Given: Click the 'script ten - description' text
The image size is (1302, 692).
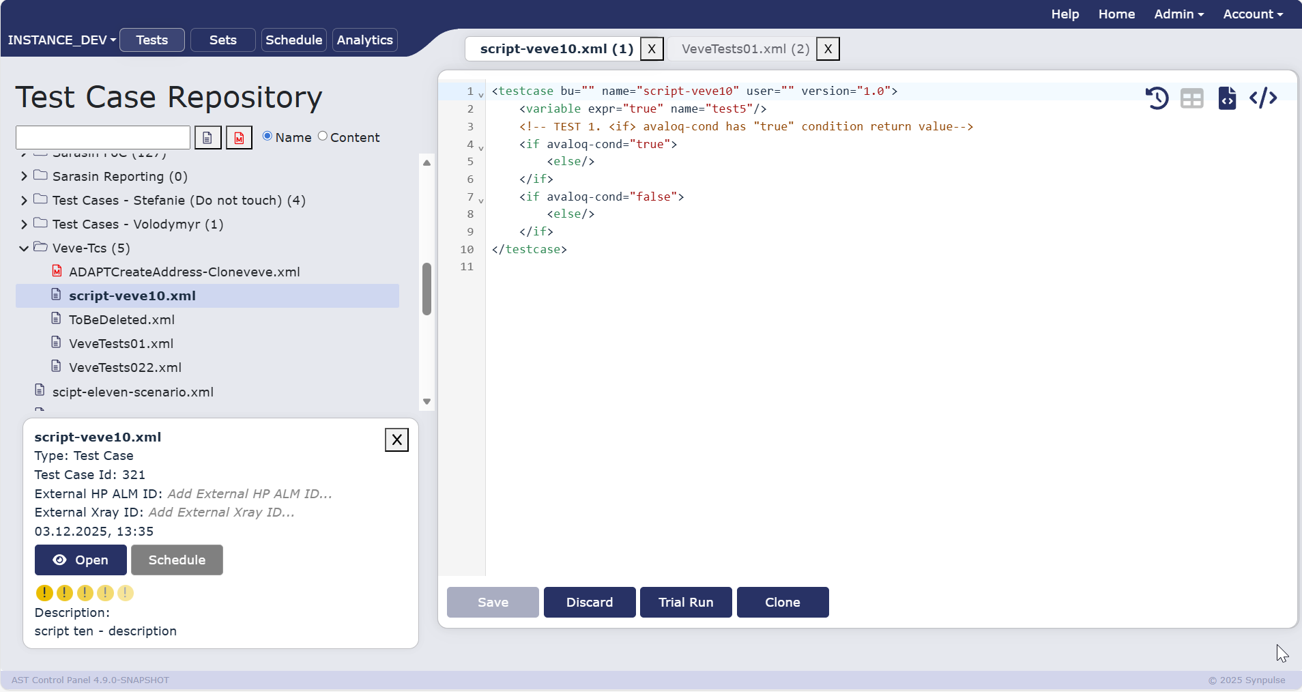Looking at the screenshot, I should [106, 631].
